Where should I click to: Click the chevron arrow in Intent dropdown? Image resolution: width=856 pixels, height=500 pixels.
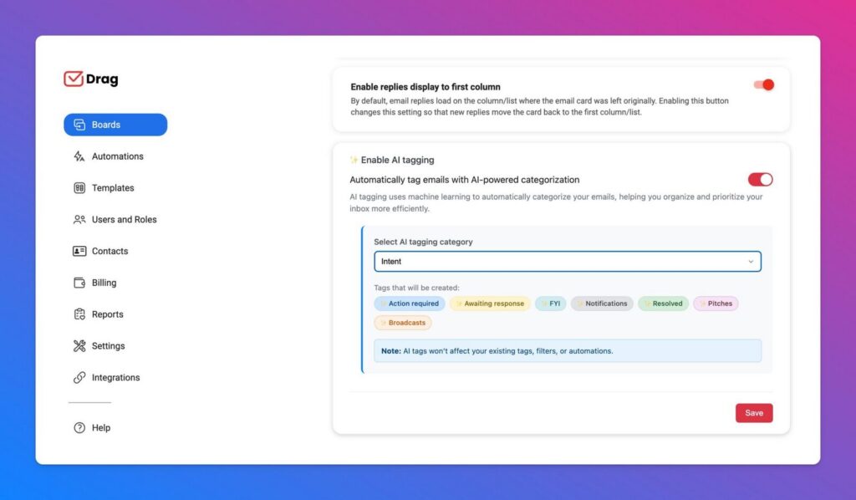(751, 262)
